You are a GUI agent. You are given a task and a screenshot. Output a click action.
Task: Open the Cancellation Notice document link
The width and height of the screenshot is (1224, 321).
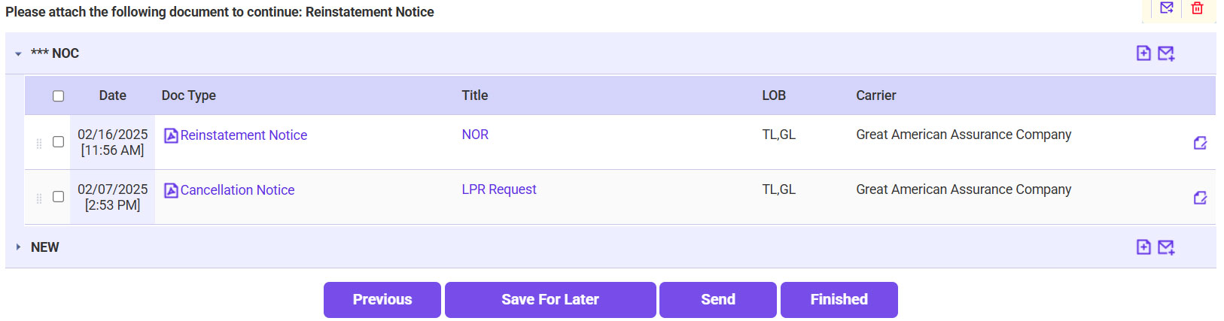(x=237, y=190)
